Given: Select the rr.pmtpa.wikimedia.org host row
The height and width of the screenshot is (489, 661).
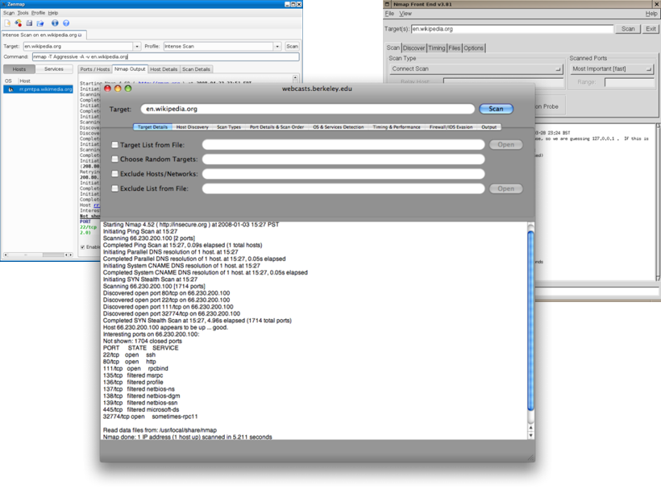Looking at the screenshot, I should (x=38, y=89).
